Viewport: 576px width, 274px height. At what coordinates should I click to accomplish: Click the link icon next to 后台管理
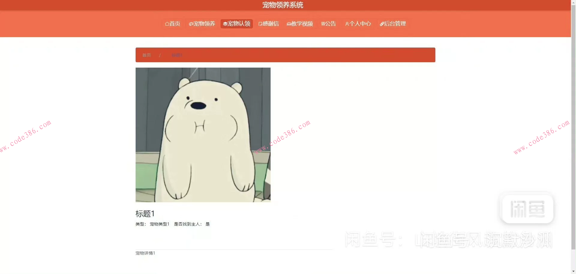point(382,24)
